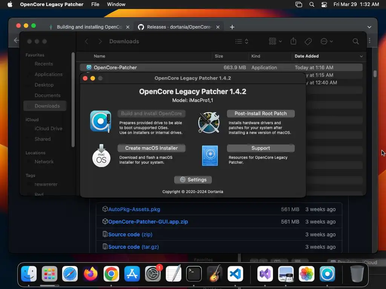
Task: Click the Finder tags toolbar icon
Action: [308, 41]
